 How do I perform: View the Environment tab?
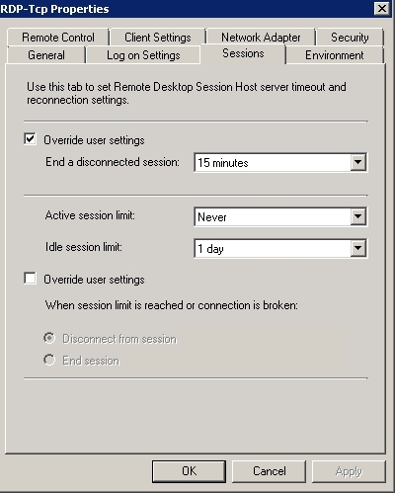(335, 55)
